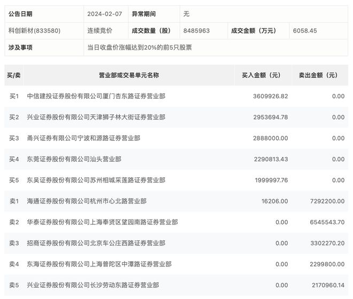The width and height of the screenshot is (353, 299).
Task: Select the 买2 row label
Action: (x=14, y=117)
